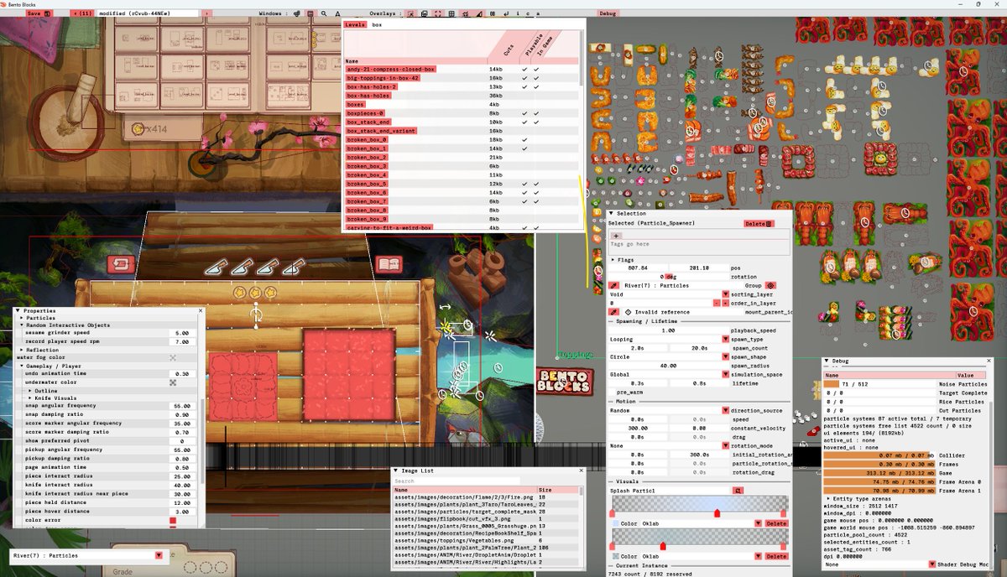Toggle the first highlighted Overlays icon
The height and width of the screenshot is (577, 1007).
(x=410, y=13)
